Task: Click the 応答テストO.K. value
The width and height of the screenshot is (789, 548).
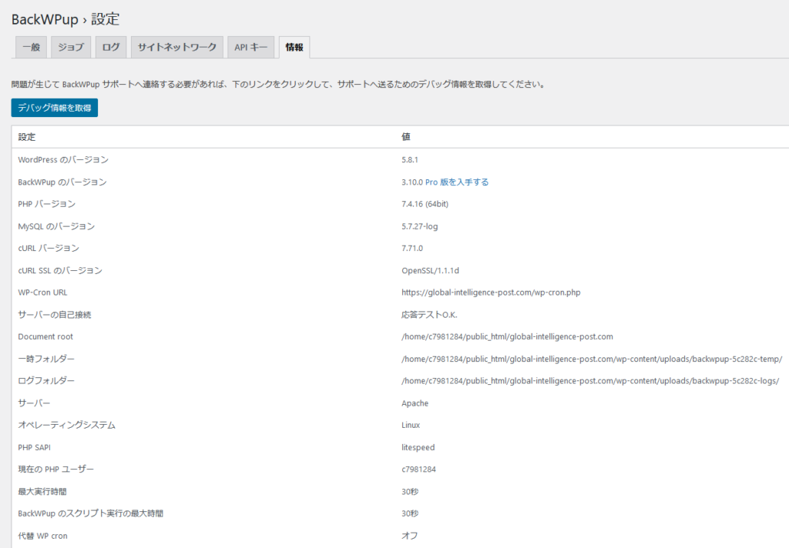Action: (x=429, y=315)
